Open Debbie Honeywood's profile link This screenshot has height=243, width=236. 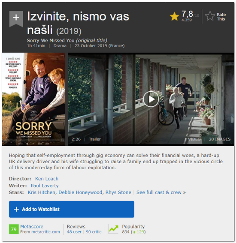click(80, 192)
